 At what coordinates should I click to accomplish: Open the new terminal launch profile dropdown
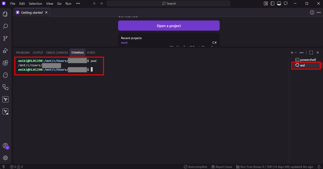[296, 53]
